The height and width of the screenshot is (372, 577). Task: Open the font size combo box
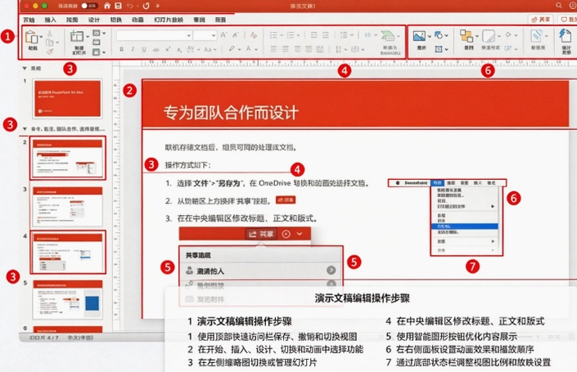205,35
